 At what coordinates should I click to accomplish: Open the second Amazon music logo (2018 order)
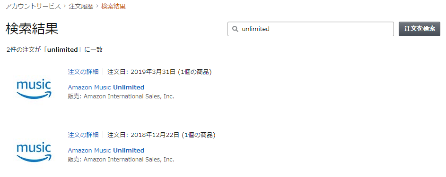34,152
